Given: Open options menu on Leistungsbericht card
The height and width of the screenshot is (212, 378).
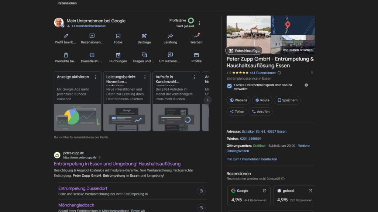Looking at the screenshot, I should click(x=145, y=77).
